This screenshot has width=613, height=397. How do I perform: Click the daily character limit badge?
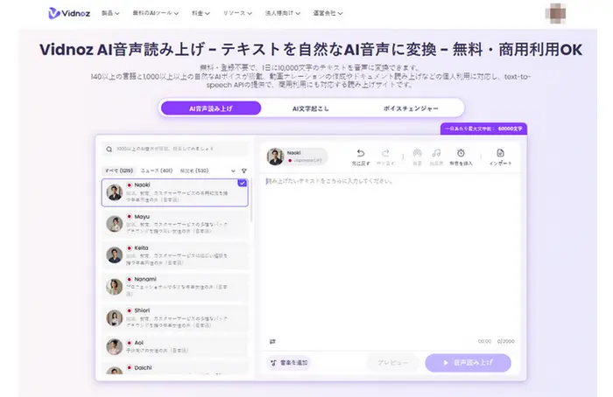pos(483,129)
